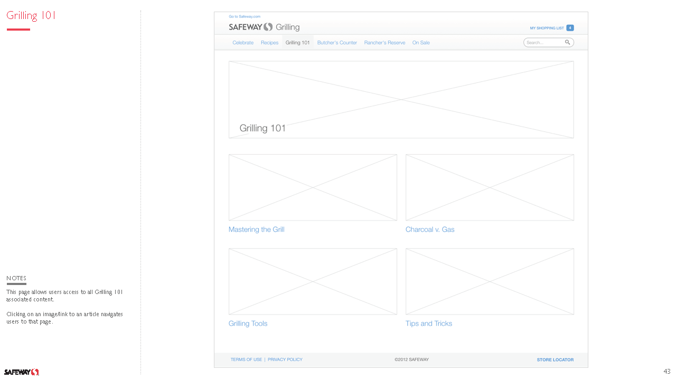Click the Charcoal v. Gas link

tap(430, 230)
